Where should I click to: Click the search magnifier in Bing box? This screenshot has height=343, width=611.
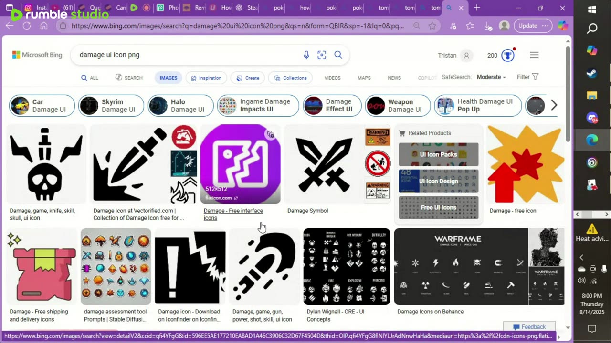338,55
